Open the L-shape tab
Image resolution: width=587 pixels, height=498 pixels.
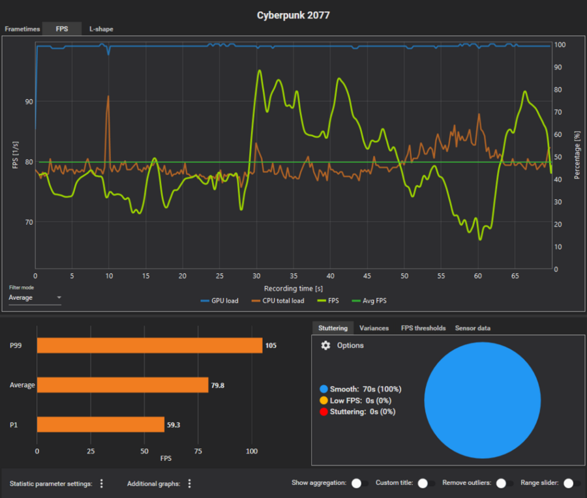[101, 29]
